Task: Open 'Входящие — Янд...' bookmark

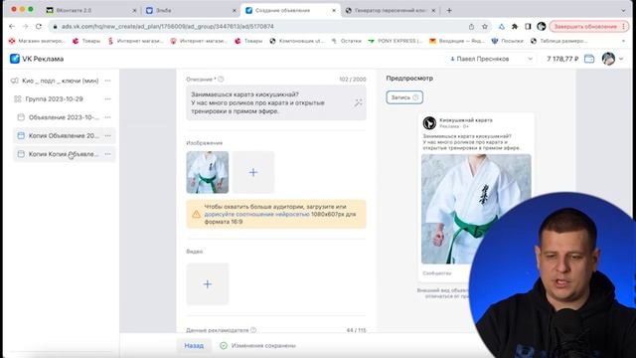Action: click(x=457, y=41)
